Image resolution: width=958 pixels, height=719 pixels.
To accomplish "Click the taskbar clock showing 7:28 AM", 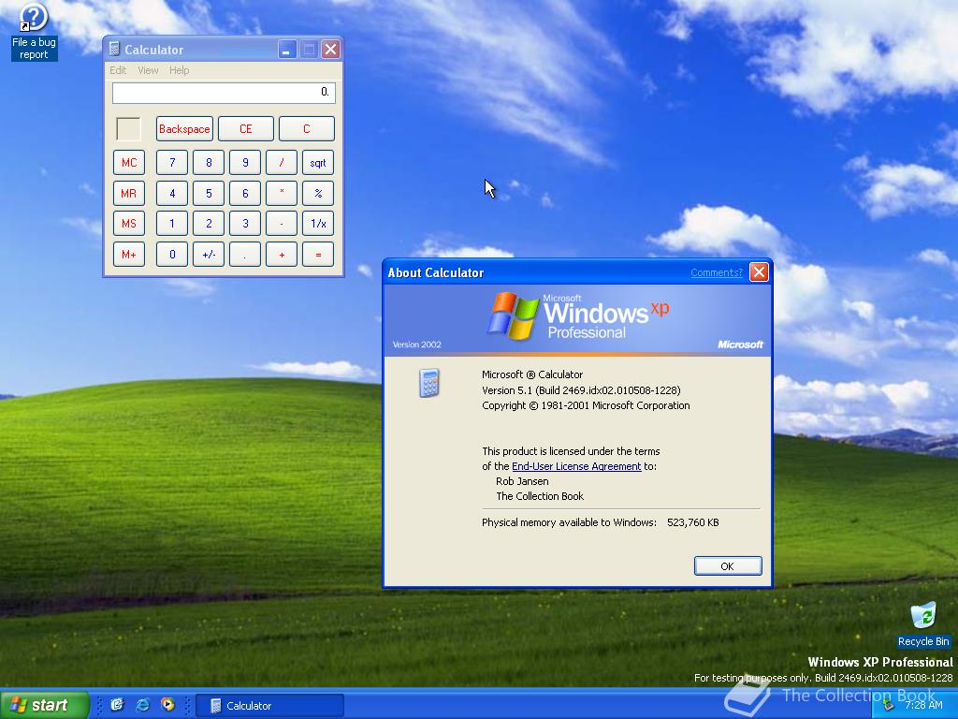I will (x=923, y=706).
